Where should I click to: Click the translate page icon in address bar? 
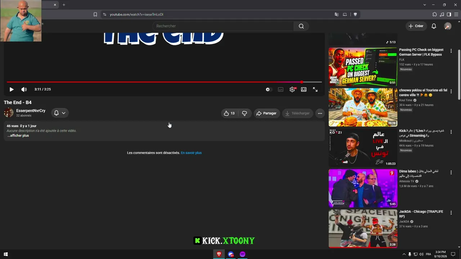pyautogui.click(x=336, y=14)
